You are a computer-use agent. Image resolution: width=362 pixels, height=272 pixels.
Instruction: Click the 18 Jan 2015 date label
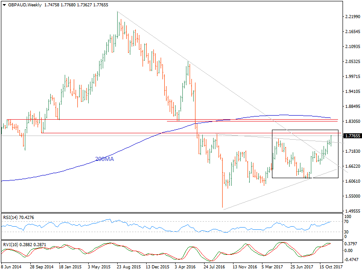71,268
